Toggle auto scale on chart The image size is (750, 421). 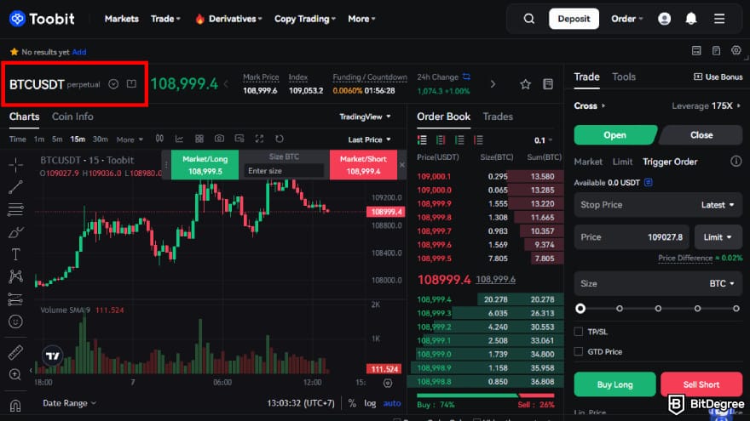pos(392,403)
